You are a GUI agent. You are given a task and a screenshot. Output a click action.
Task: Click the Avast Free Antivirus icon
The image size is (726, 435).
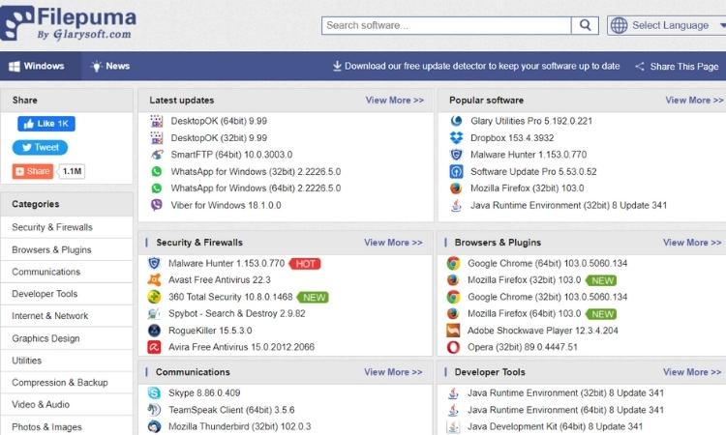coord(154,279)
